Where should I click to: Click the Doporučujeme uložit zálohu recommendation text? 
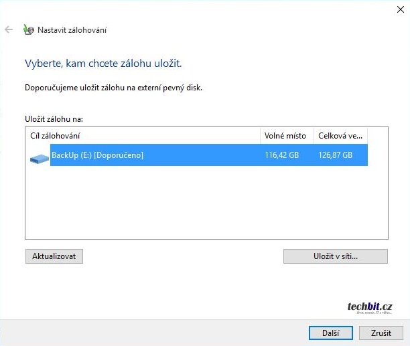113,87
